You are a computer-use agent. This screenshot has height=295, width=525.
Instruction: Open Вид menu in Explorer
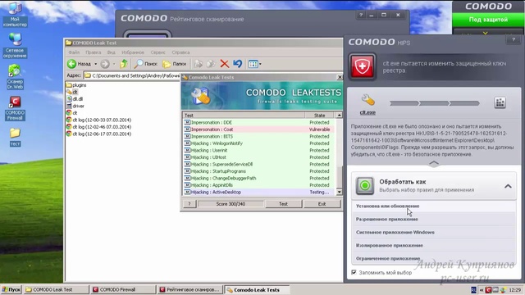click(112, 52)
